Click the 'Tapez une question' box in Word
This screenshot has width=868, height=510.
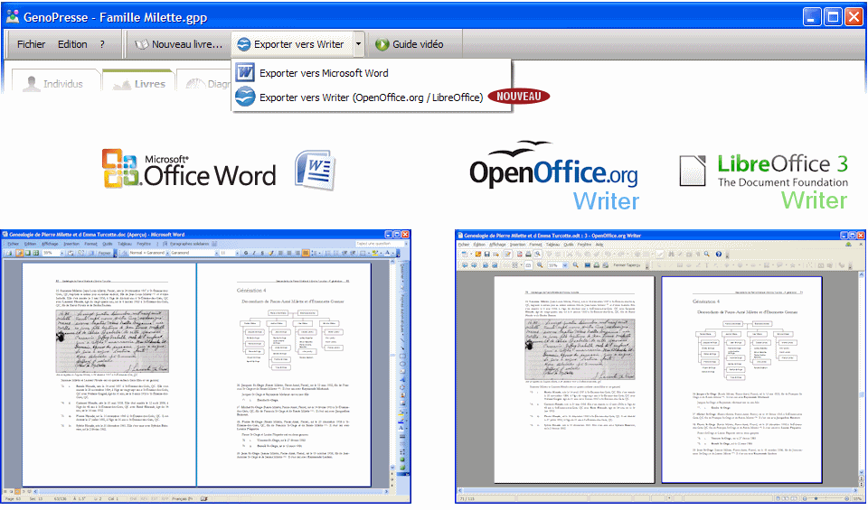pyautogui.click(x=380, y=244)
